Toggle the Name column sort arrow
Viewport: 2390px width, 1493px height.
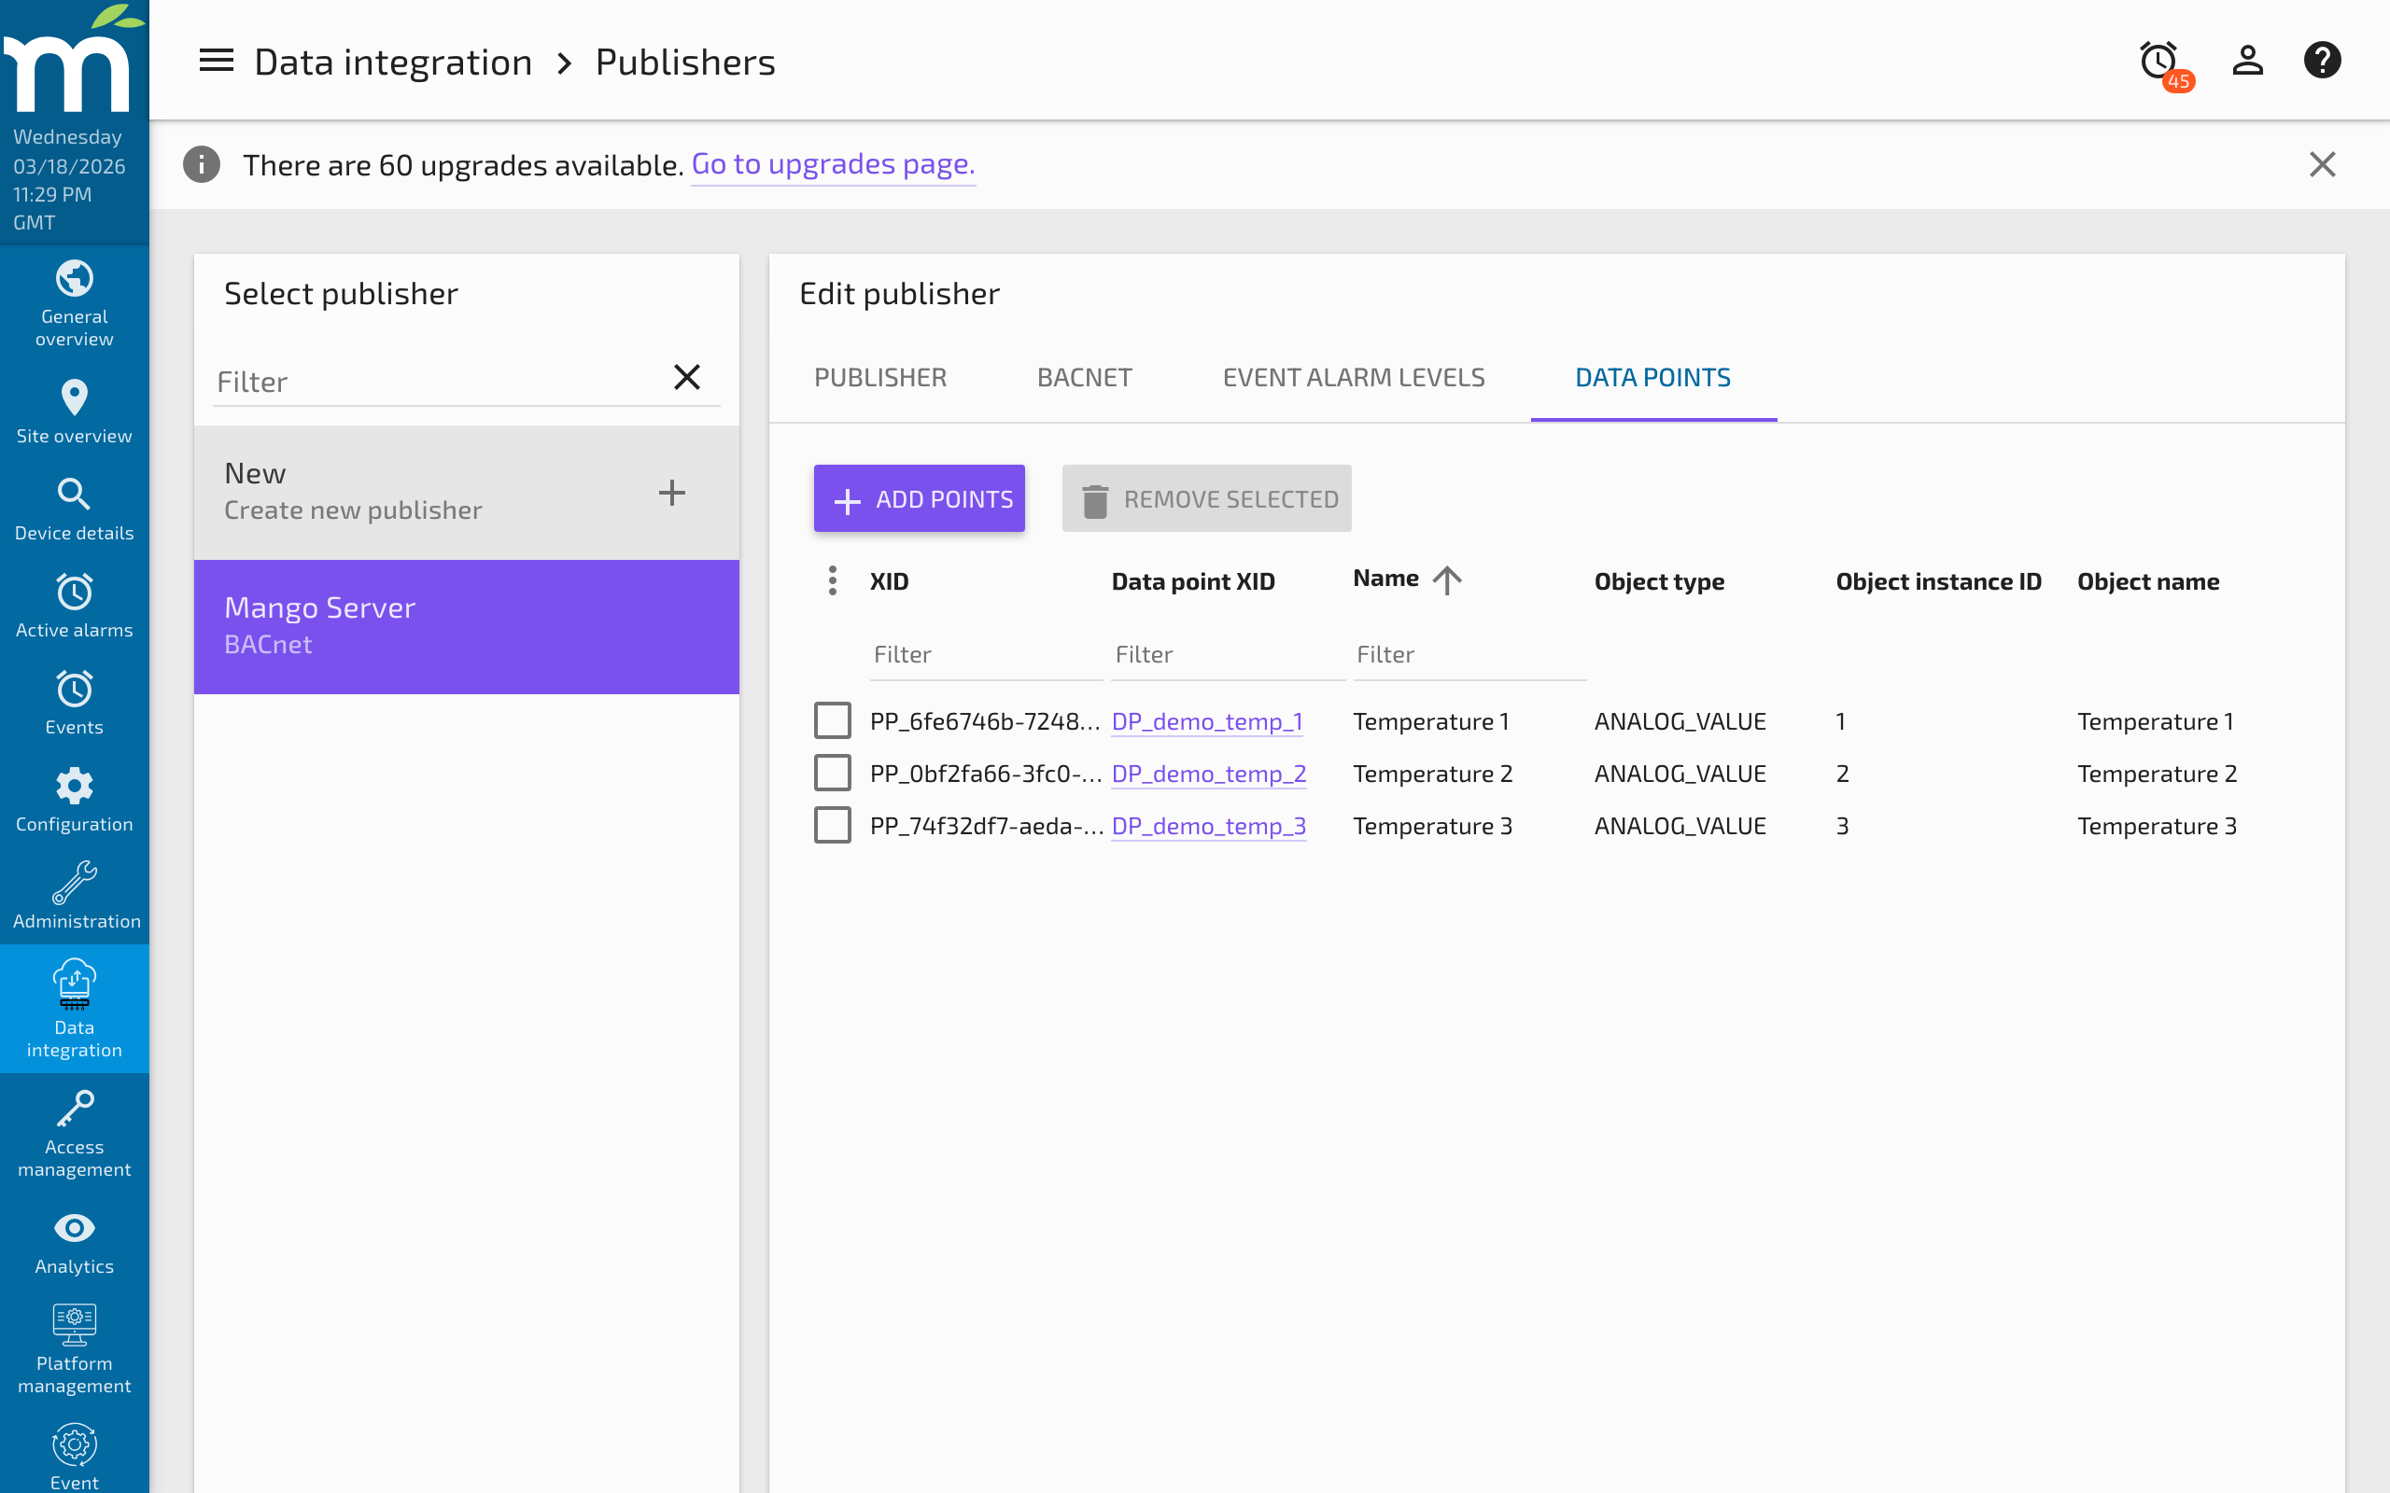(1447, 580)
